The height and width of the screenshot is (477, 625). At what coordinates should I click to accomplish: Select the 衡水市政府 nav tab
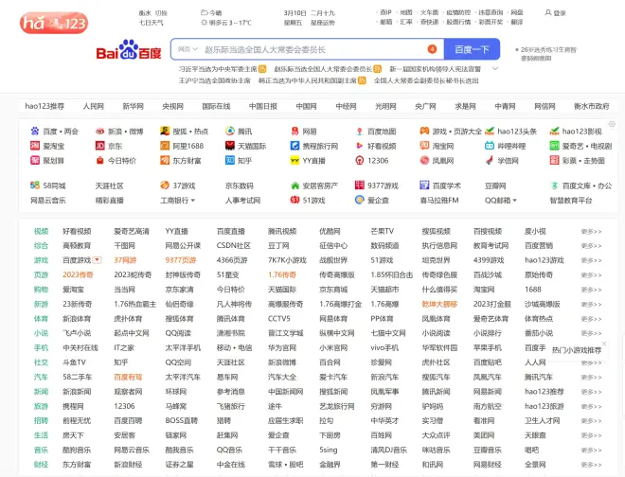click(592, 106)
